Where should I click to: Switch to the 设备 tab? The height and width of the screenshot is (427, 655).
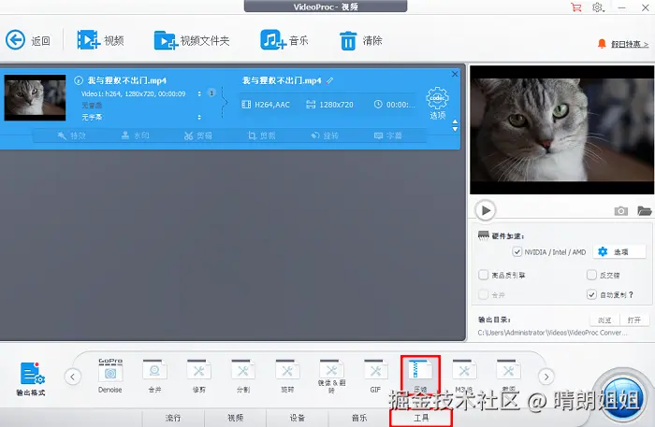pos(298,418)
